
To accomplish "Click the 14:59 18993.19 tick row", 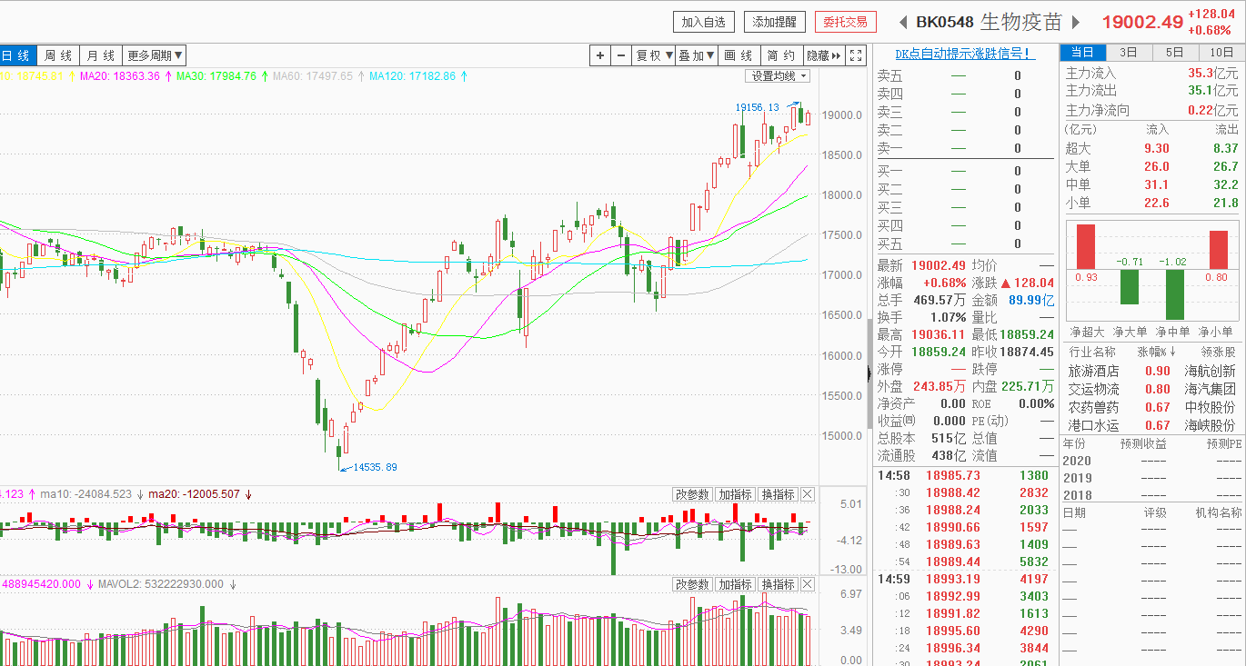I will (x=964, y=579).
